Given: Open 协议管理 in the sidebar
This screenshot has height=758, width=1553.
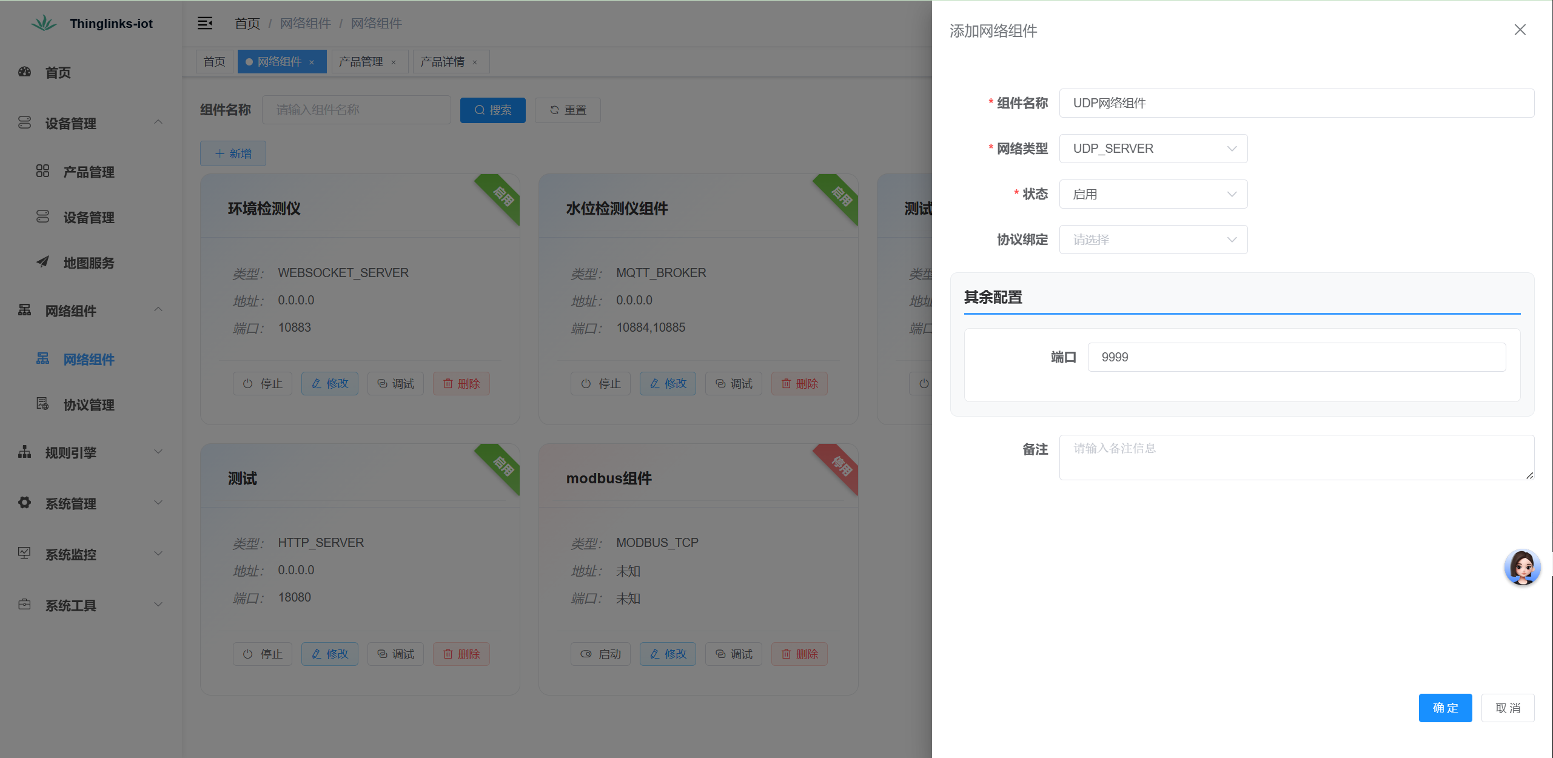Looking at the screenshot, I should click(89, 404).
